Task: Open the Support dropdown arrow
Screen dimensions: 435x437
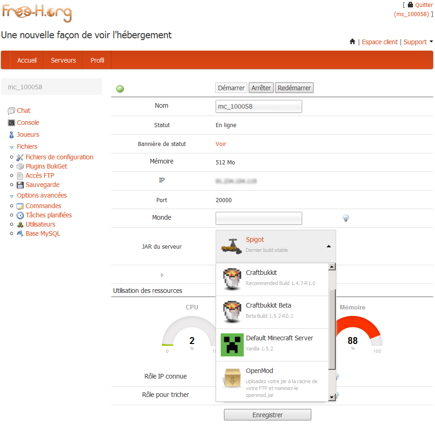Action: pos(431,41)
